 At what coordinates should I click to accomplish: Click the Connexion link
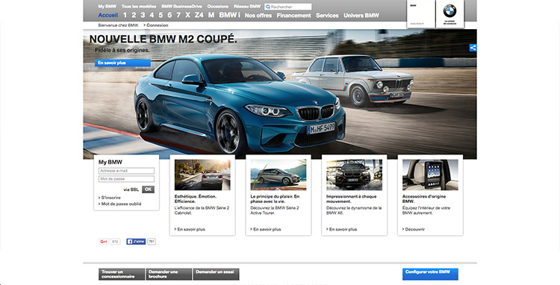156,25
